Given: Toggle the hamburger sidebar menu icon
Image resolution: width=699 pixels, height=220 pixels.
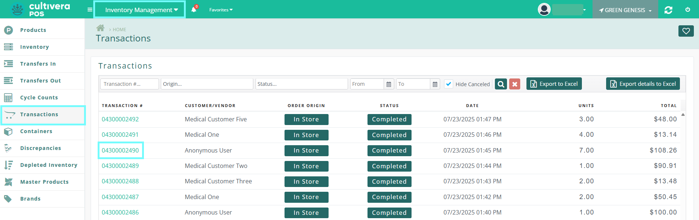Looking at the screenshot, I should pyautogui.click(x=90, y=10).
